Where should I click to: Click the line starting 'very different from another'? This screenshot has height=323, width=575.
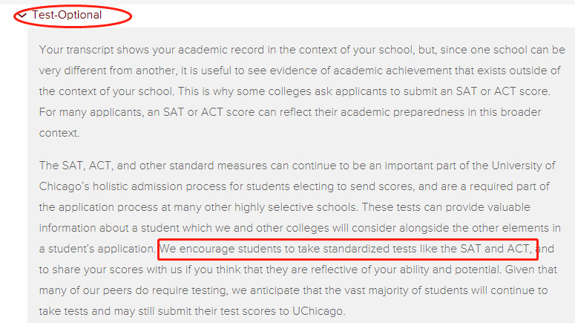pyautogui.click(x=300, y=71)
